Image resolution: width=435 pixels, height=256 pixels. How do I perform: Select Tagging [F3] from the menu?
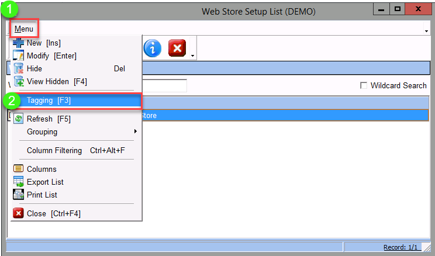point(49,101)
